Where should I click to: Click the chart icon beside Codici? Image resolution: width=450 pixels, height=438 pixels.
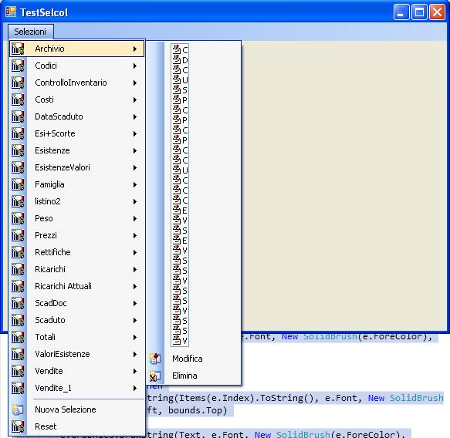click(18, 66)
